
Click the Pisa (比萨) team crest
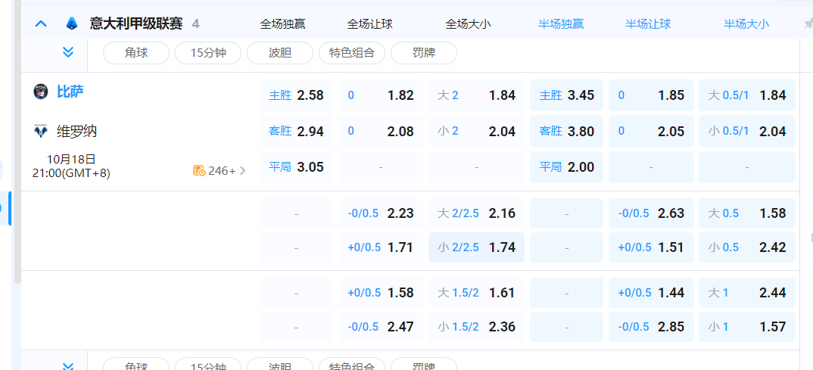(x=41, y=92)
